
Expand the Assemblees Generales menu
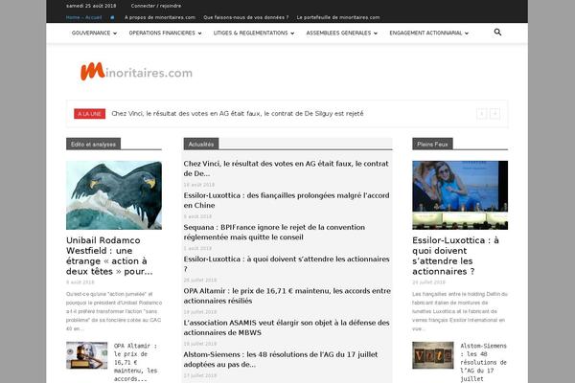point(341,33)
